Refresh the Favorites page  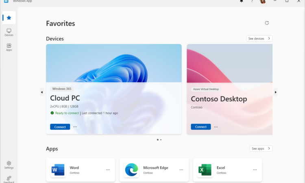267,23
